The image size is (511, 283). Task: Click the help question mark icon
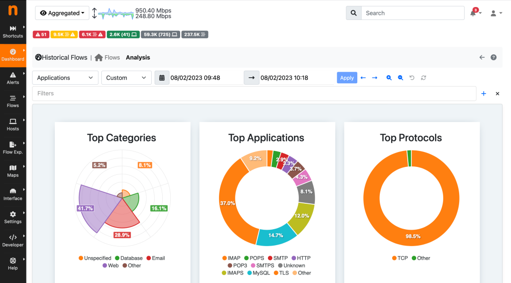494,57
